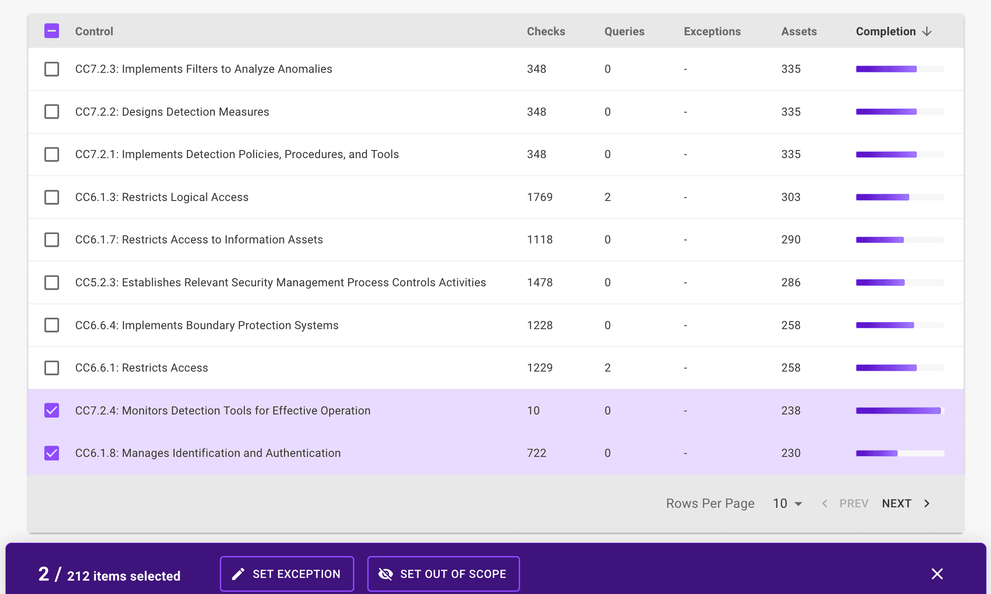The height and width of the screenshot is (594, 991).
Task: Select the row CC5.2.3 Establishes Relevant Security controls
Action: click(x=51, y=282)
